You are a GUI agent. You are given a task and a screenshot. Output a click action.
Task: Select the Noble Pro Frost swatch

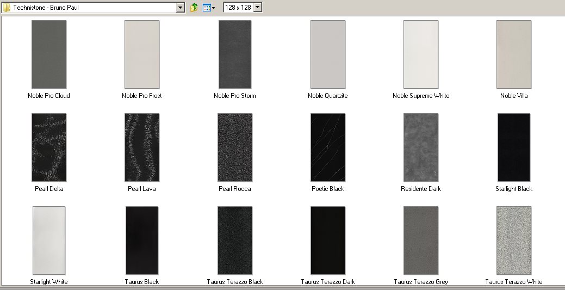pyautogui.click(x=142, y=54)
